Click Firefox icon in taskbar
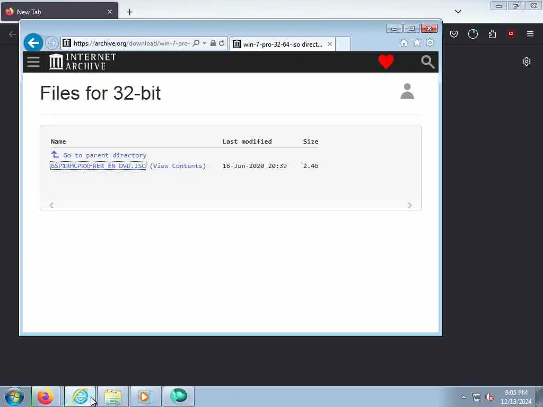The image size is (543, 407). click(x=46, y=396)
